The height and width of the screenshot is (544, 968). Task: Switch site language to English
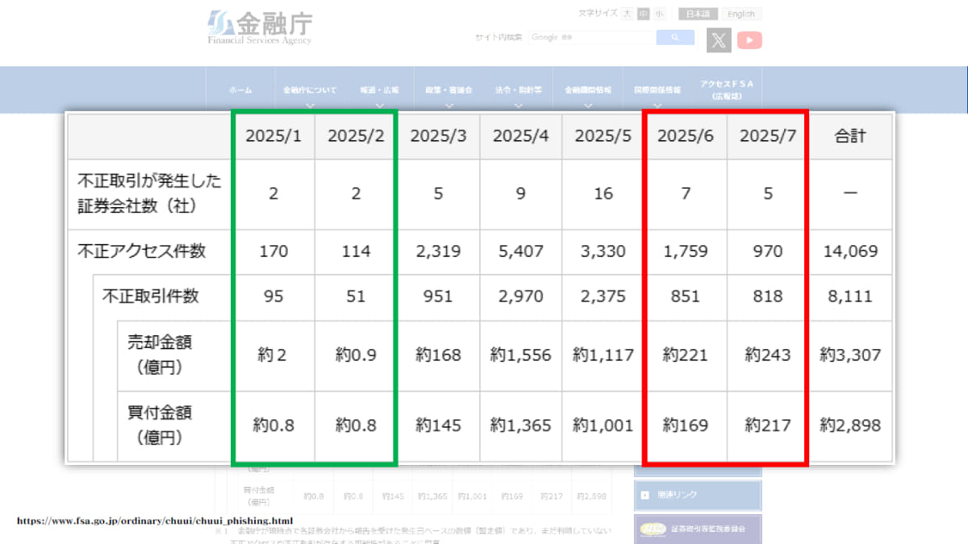[x=741, y=13]
